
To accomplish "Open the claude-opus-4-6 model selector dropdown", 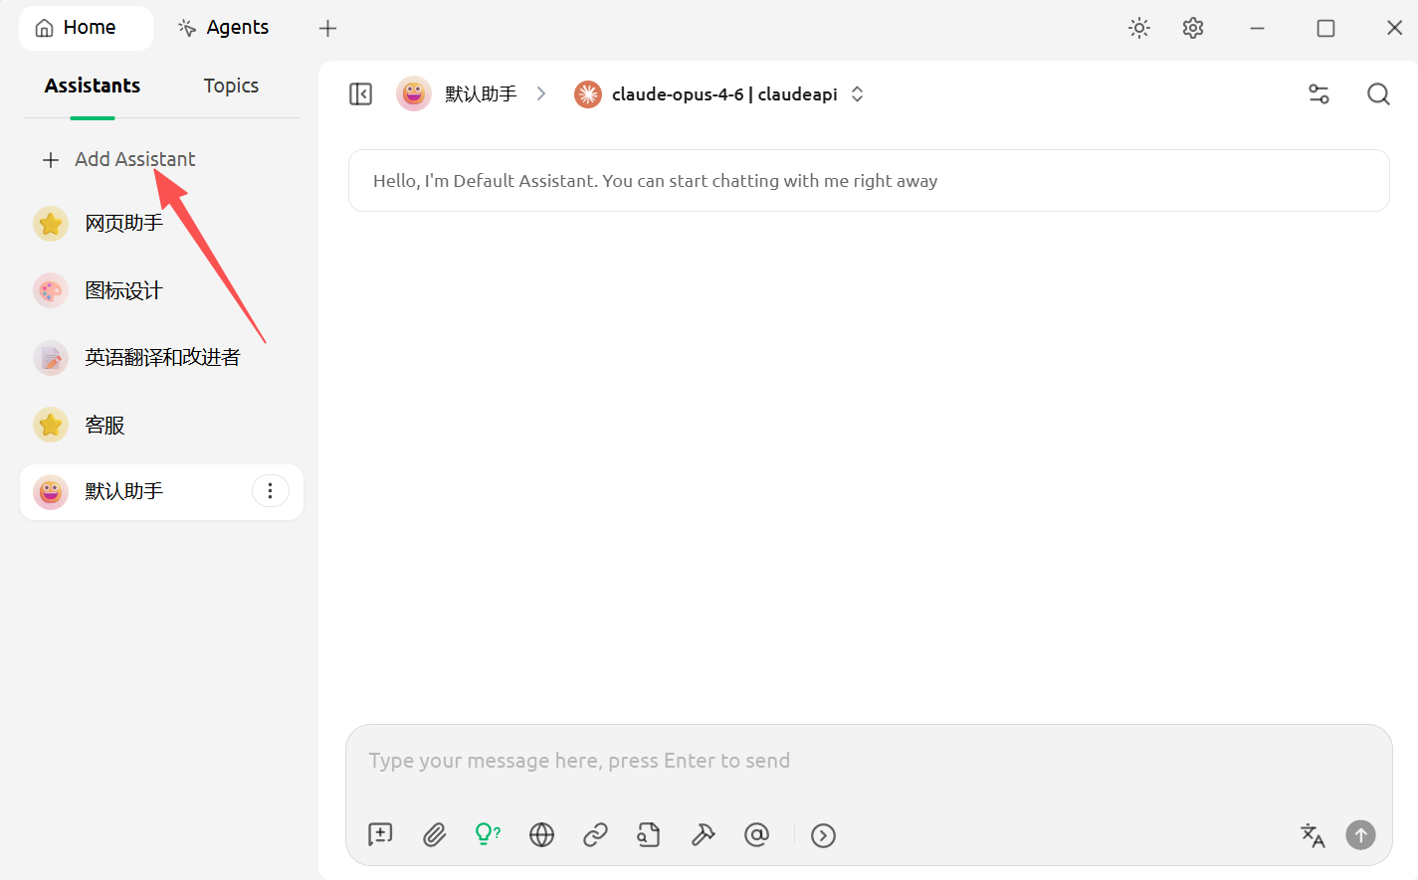I will click(719, 94).
